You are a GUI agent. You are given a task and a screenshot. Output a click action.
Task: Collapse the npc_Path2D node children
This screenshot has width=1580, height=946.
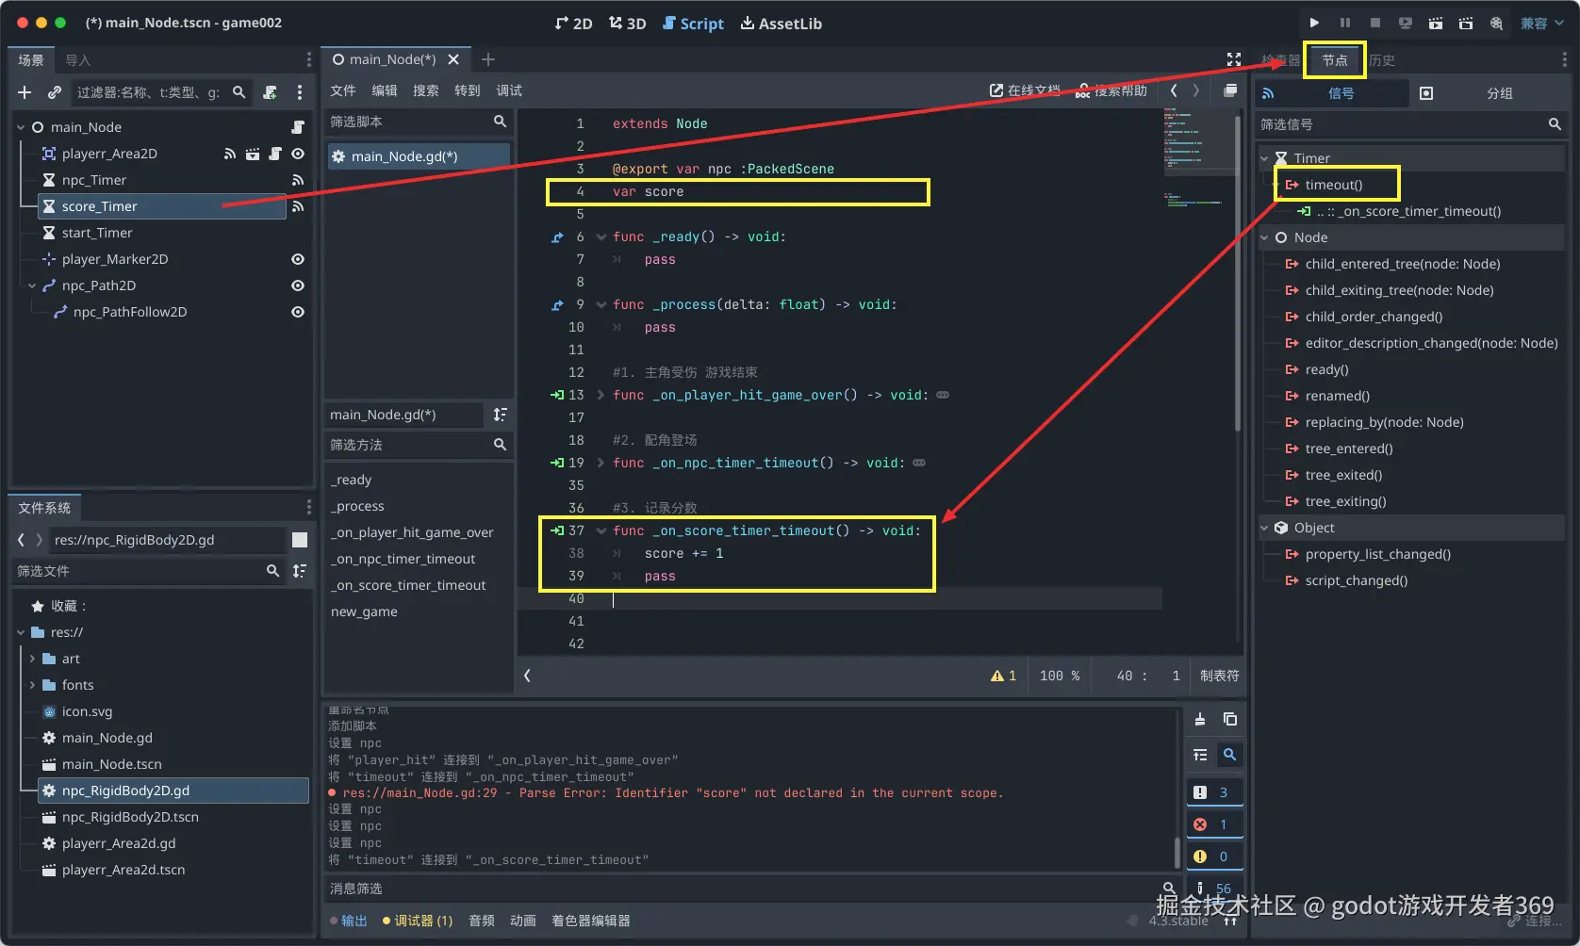coord(32,285)
